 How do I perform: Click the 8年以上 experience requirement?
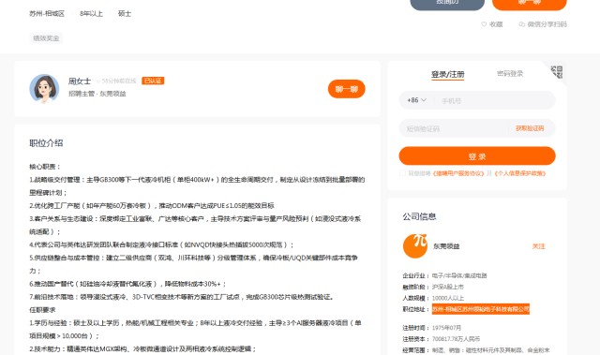point(91,13)
